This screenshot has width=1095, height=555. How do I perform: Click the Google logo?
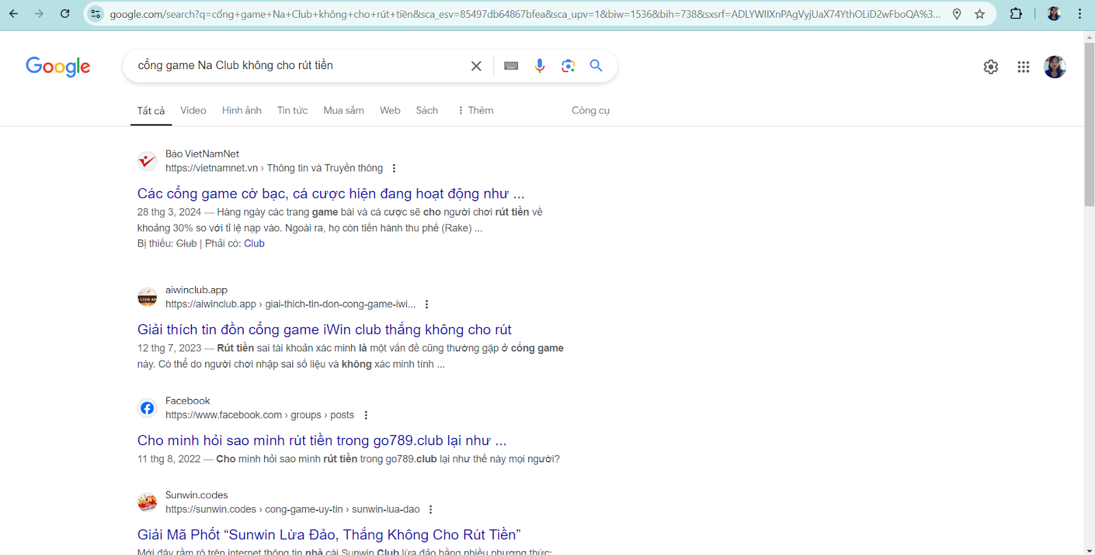58,66
